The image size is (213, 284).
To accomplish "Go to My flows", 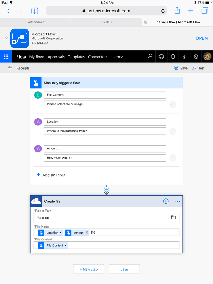I will [37, 57].
